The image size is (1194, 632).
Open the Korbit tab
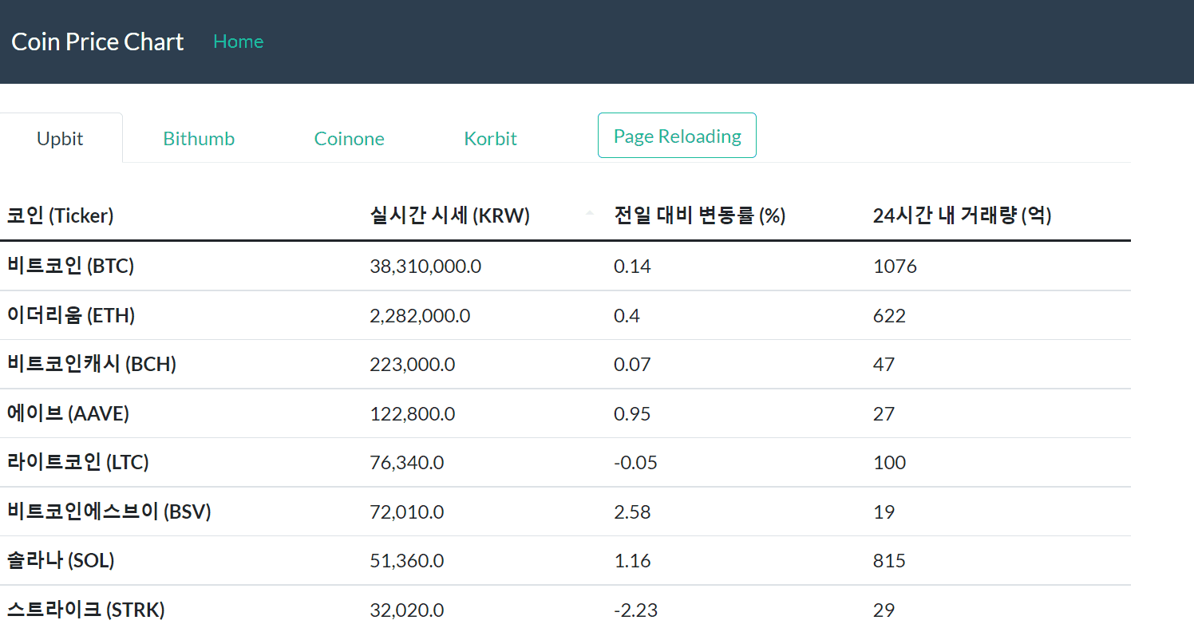[490, 138]
